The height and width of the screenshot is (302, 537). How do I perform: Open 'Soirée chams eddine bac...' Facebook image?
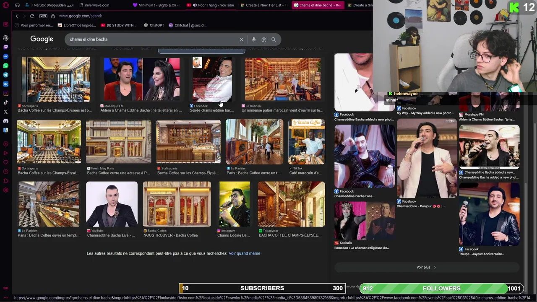click(212, 80)
